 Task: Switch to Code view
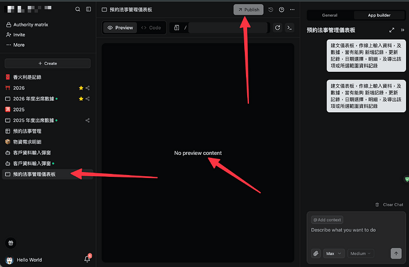tap(151, 28)
